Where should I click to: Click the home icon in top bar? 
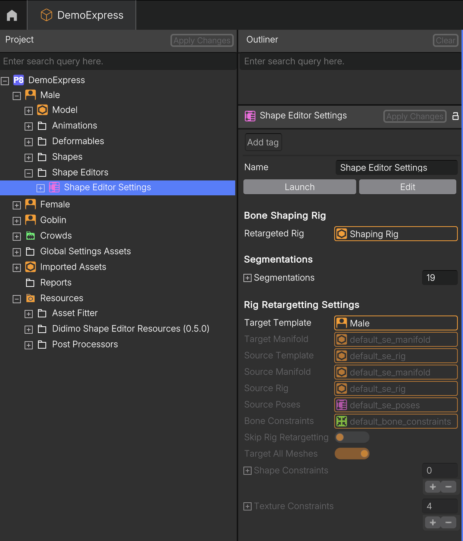[12, 15]
